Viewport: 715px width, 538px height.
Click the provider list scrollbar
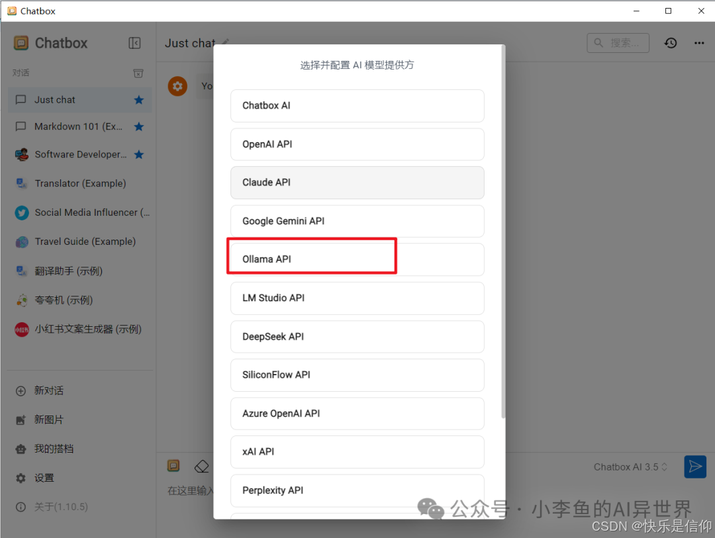tap(503, 232)
